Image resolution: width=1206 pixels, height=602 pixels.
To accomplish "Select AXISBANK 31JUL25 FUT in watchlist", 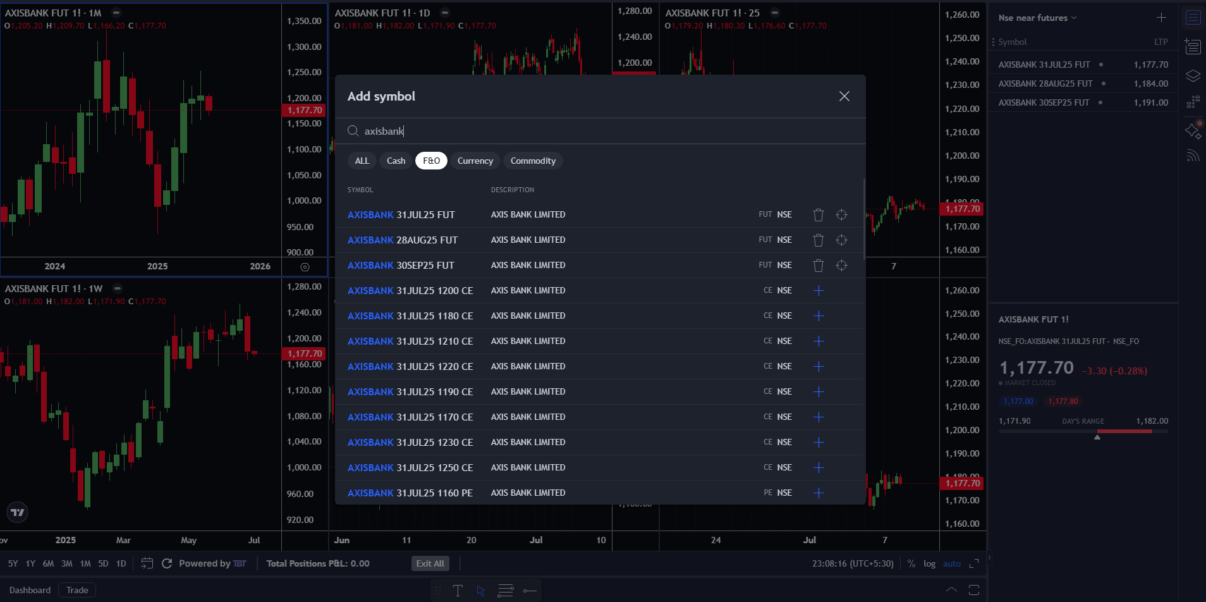I will (x=1083, y=64).
